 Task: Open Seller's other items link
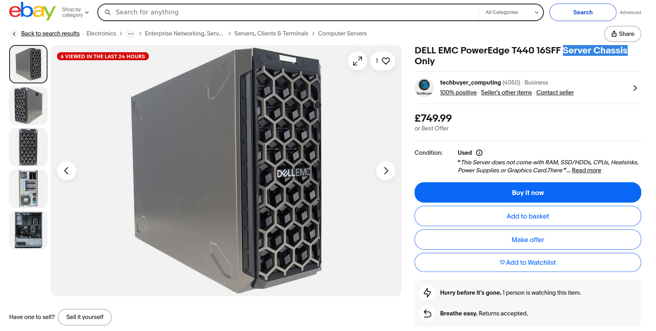506,93
